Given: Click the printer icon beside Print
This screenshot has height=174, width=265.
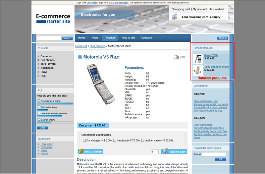Looking at the screenshot, I should point(176,57).
